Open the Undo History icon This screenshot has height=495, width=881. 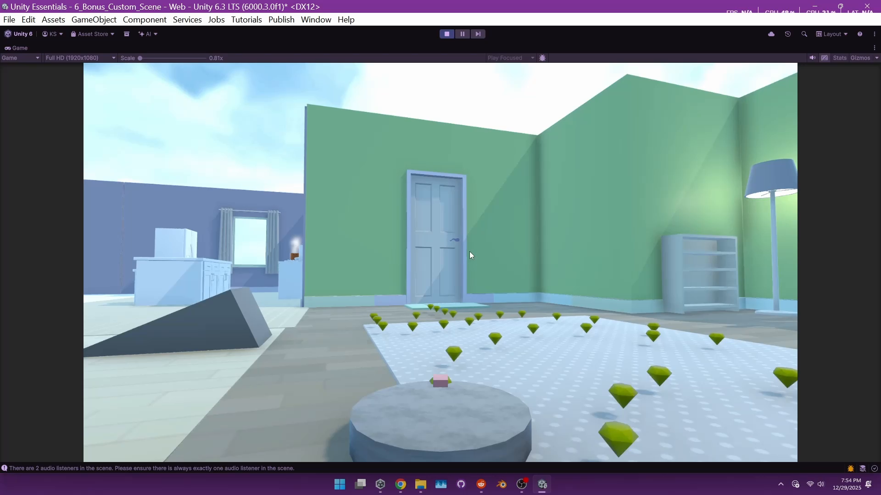tap(788, 34)
